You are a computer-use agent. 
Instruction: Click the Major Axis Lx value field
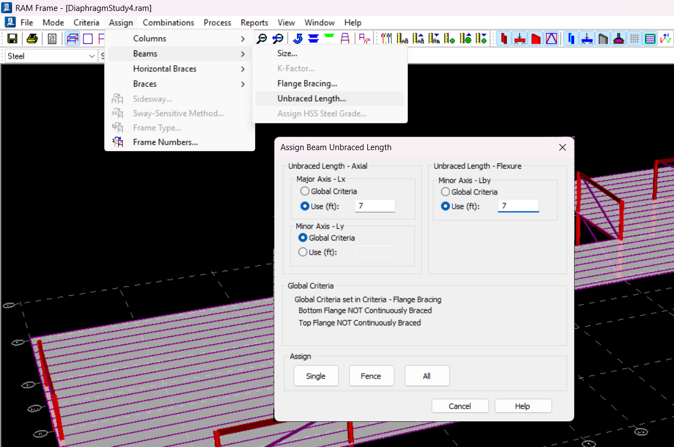(x=375, y=206)
